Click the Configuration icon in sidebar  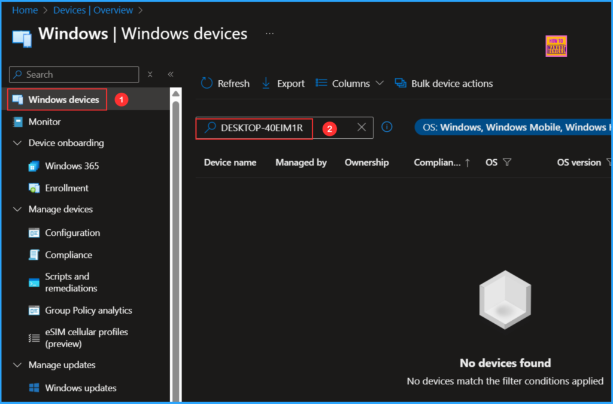[34, 233]
